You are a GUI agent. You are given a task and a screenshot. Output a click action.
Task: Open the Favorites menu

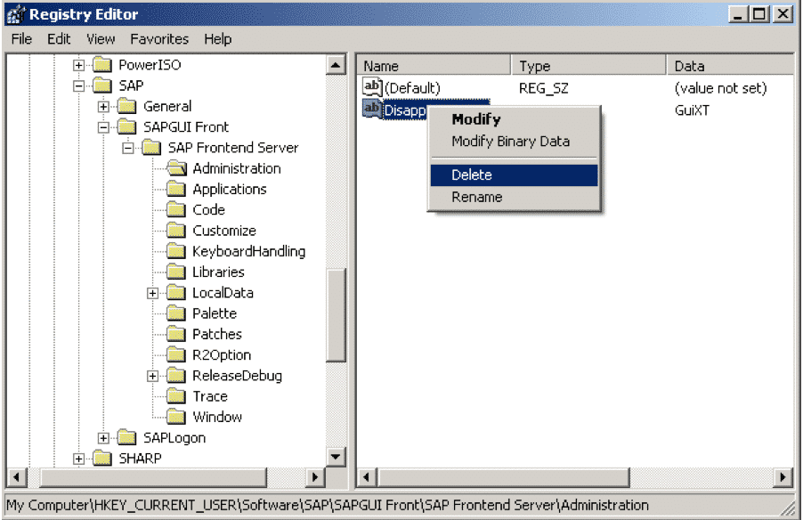coord(159,39)
